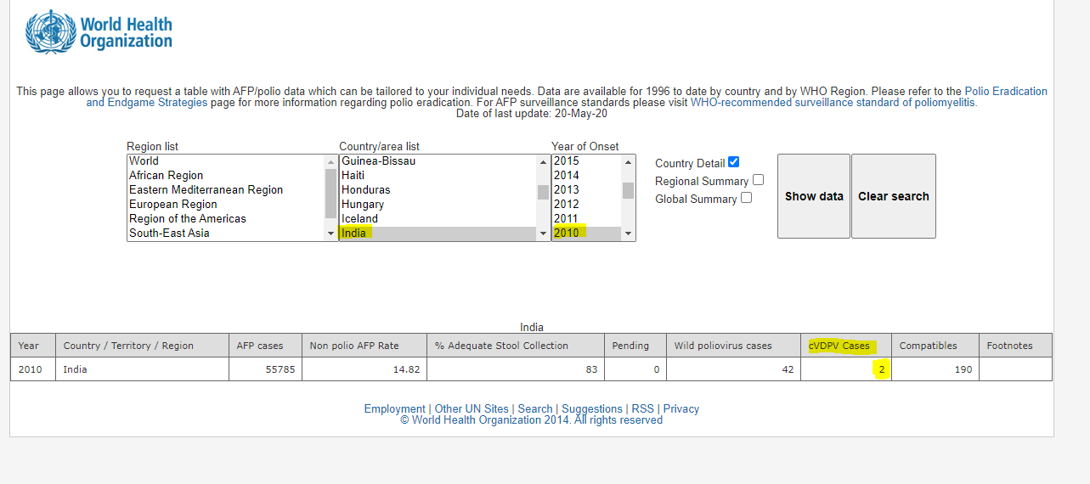Click the Year of Onset scrollbar thumb

629,190
